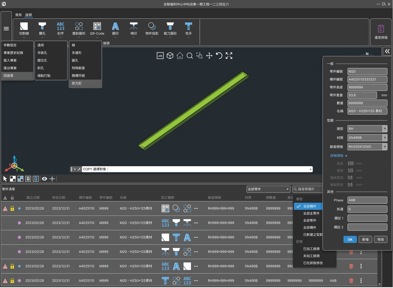Open the hamburger main menu
Screen dimensions: 393x288
point(6,29)
